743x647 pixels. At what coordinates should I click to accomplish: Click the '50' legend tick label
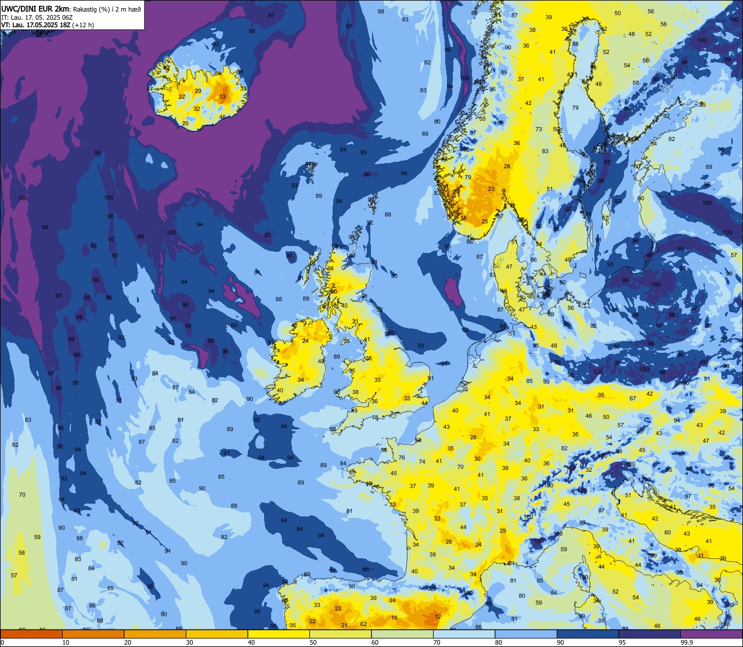pos(313,642)
